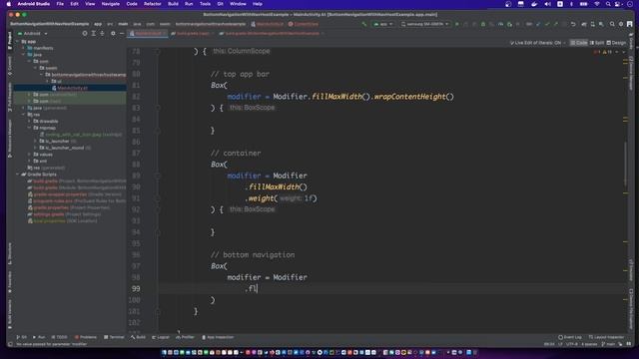
Task: Click the Git commit checkmark icon
Action: tap(547, 24)
